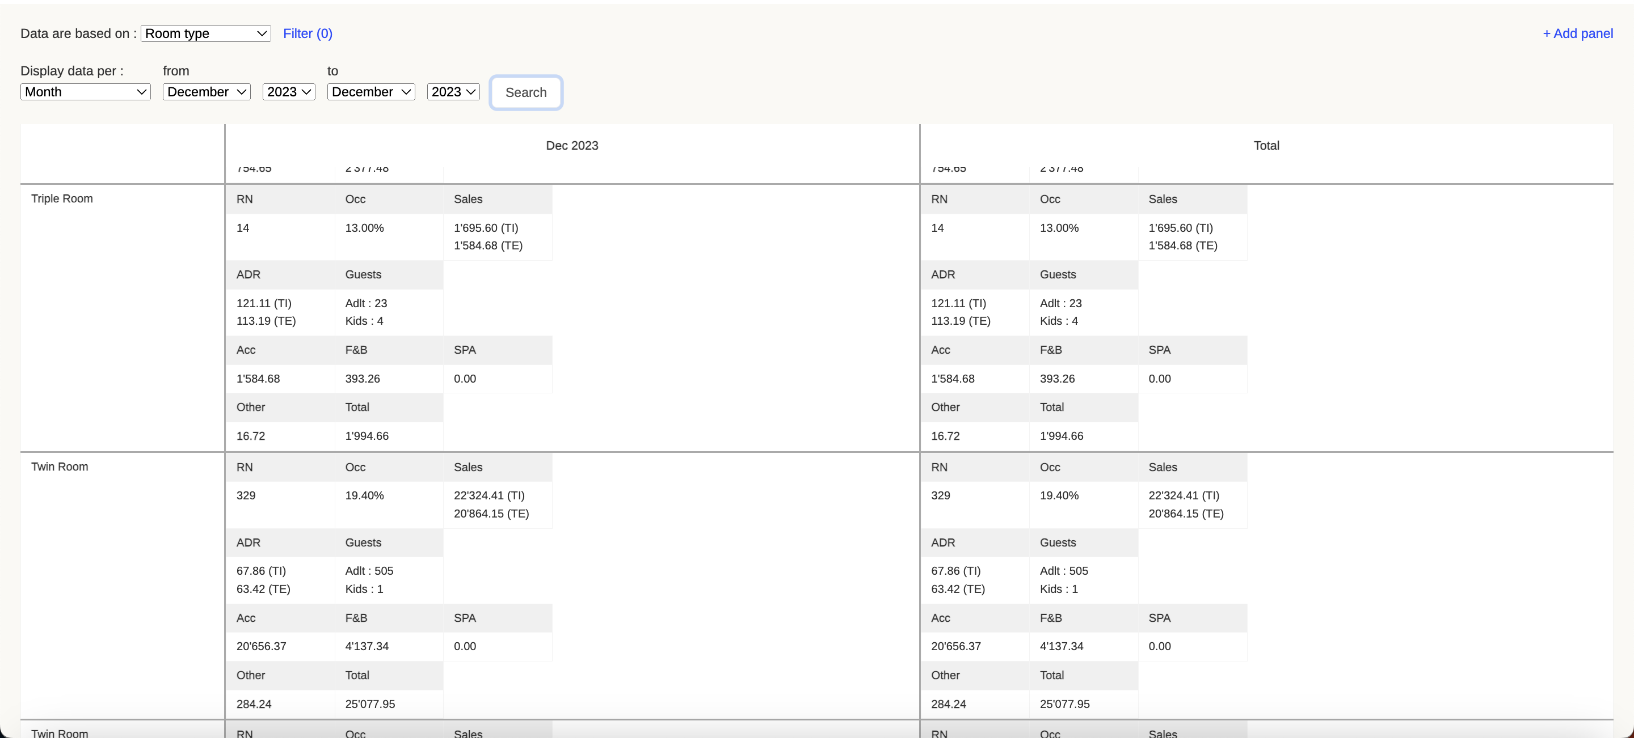Open the Display data per Month dropdown
This screenshot has width=1634, height=738.
(x=85, y=92)
